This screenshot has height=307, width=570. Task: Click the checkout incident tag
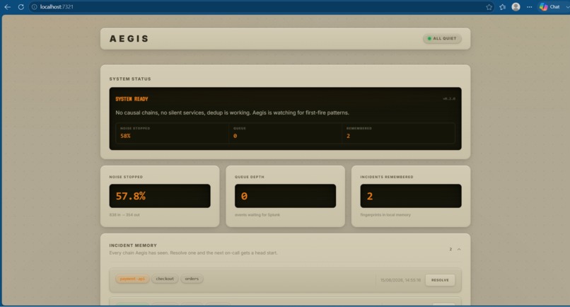point(165,279)
